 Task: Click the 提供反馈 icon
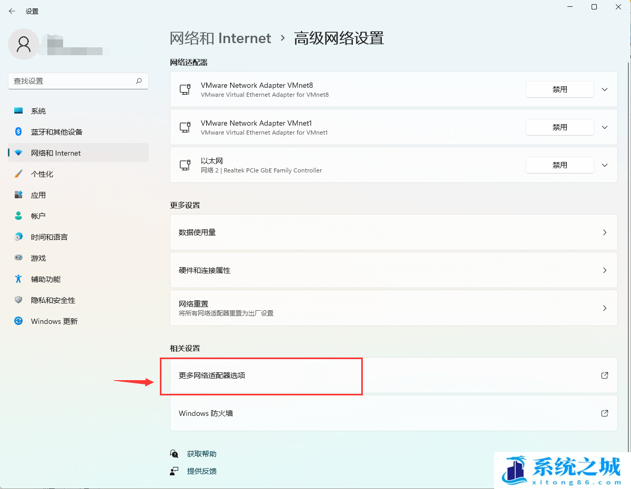(x=174, y=471)
